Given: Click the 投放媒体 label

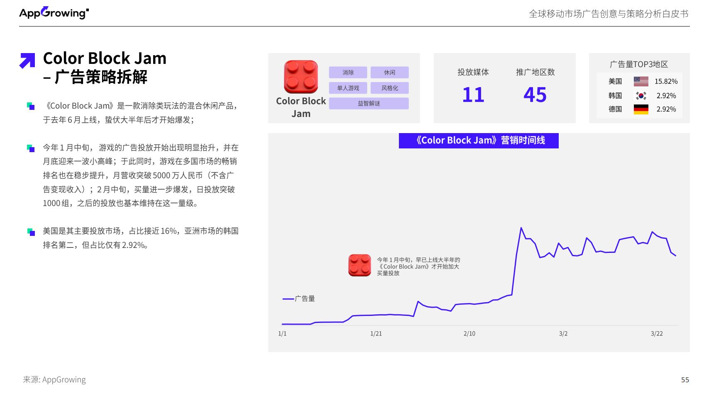Looking at the screenshot, I should 473,72.
